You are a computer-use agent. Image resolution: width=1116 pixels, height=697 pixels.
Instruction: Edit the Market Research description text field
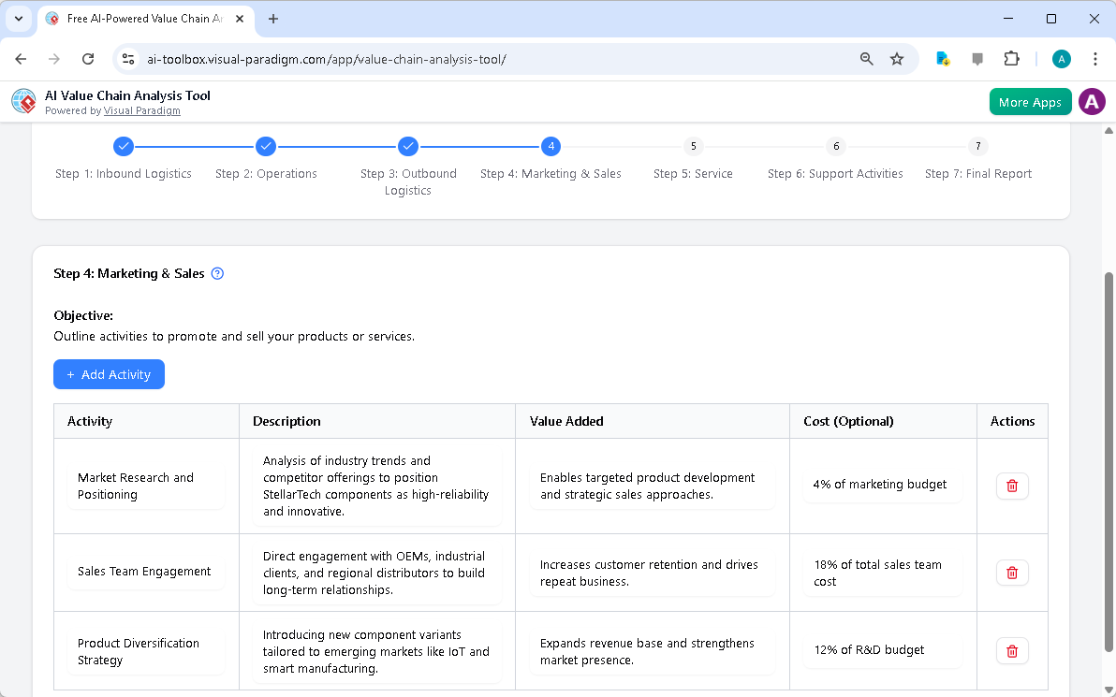pyautogui.click(x=376, y=486)
